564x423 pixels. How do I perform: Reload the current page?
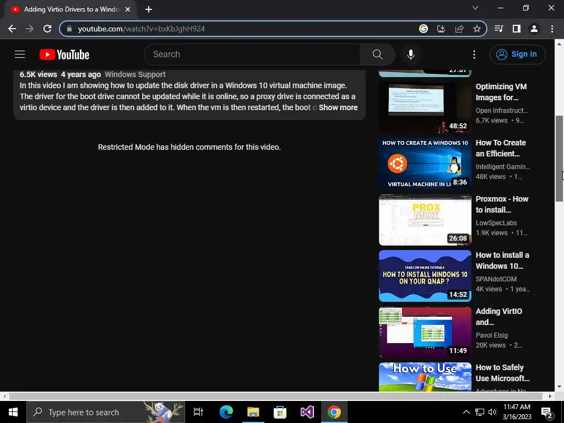pyautogui.click(x=47, y=29)
